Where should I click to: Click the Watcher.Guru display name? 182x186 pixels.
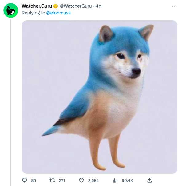(37, 6)
